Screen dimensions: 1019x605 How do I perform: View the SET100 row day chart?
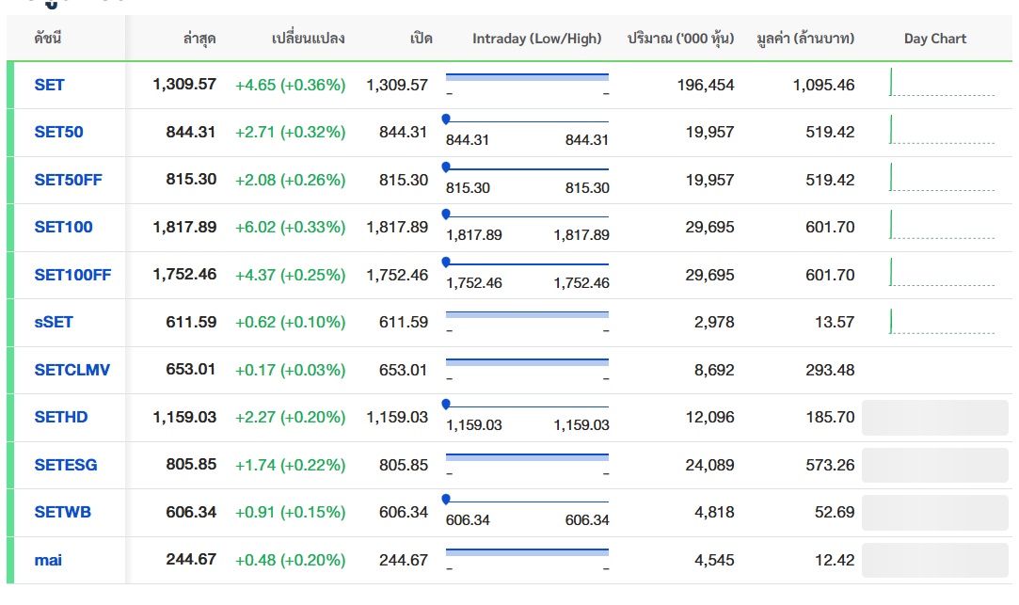pos(941,226)
